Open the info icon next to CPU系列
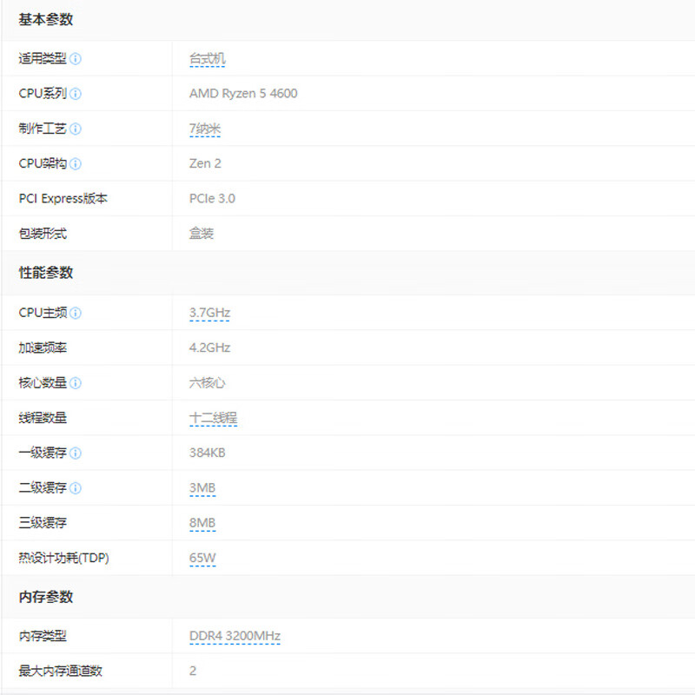This screenshot has width=695, height=695. (x=76, y=94)
